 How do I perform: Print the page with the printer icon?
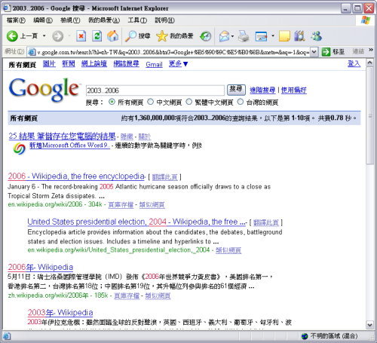244,36
